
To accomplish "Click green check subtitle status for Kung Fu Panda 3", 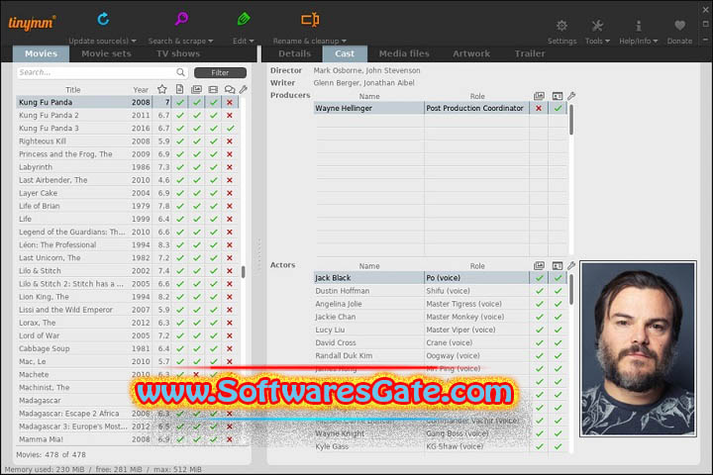I will (230, 129).
